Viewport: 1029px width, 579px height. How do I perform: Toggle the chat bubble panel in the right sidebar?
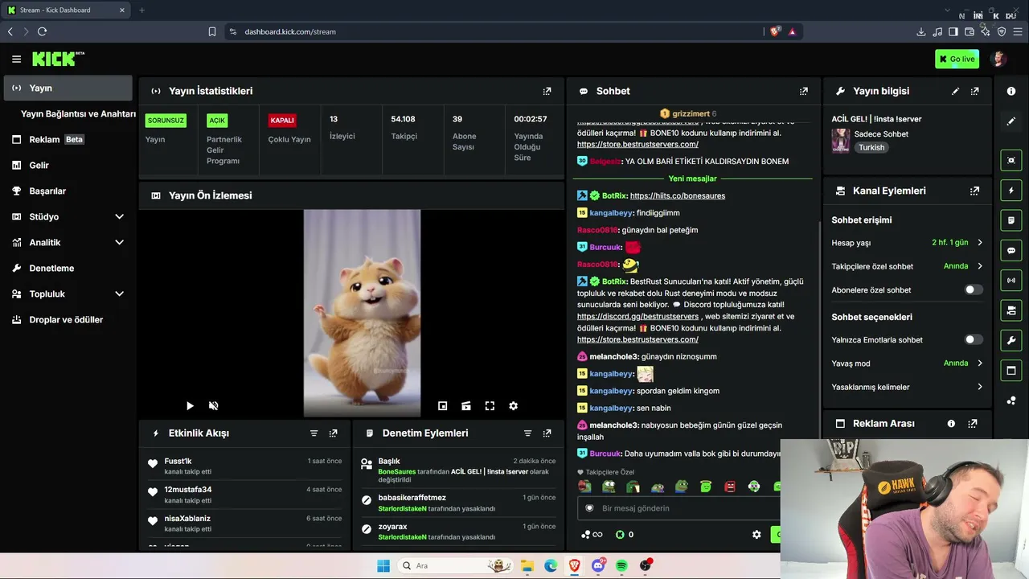1011,250
